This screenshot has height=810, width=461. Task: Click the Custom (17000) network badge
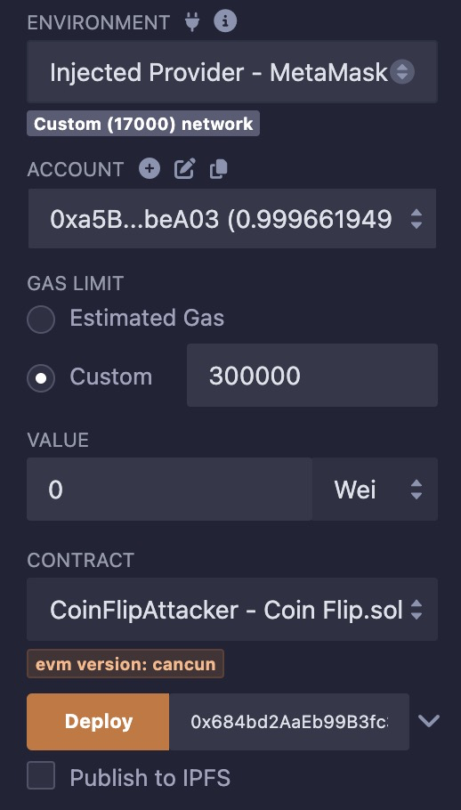[x=143, y=124]
